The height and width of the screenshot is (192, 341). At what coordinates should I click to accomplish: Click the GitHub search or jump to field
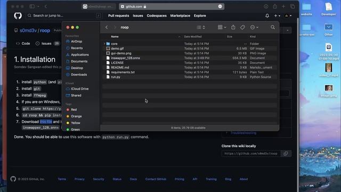(64, 15)
